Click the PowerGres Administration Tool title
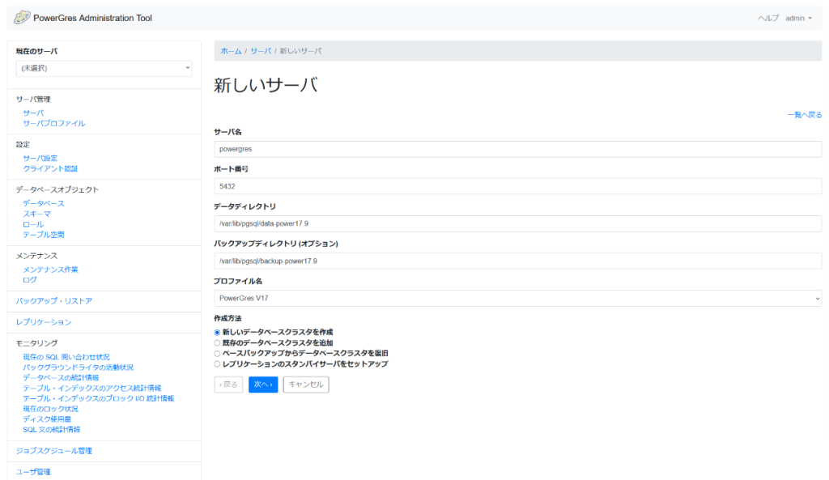 click(92, 18)
